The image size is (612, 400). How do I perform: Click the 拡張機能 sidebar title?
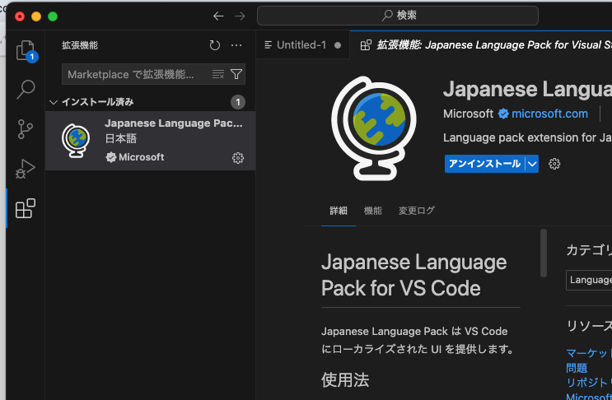(x=80, y=45)
